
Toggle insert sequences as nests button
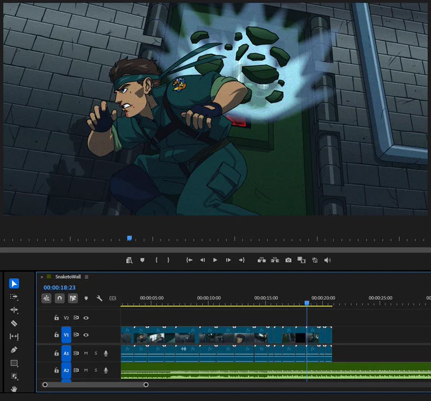coord(46,298)
